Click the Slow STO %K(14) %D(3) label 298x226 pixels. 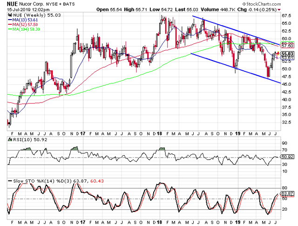42,181
